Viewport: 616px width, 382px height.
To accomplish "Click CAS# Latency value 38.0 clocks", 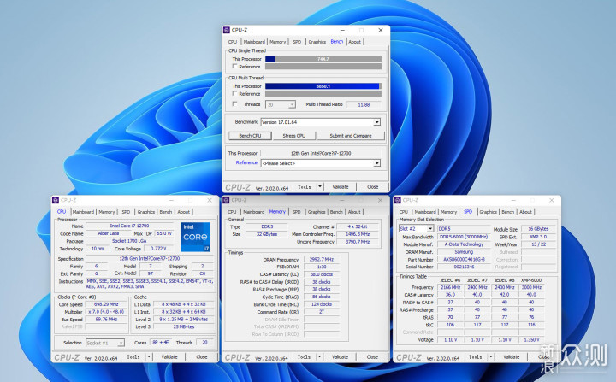I will pyautogui.click(x=322, y=274).
